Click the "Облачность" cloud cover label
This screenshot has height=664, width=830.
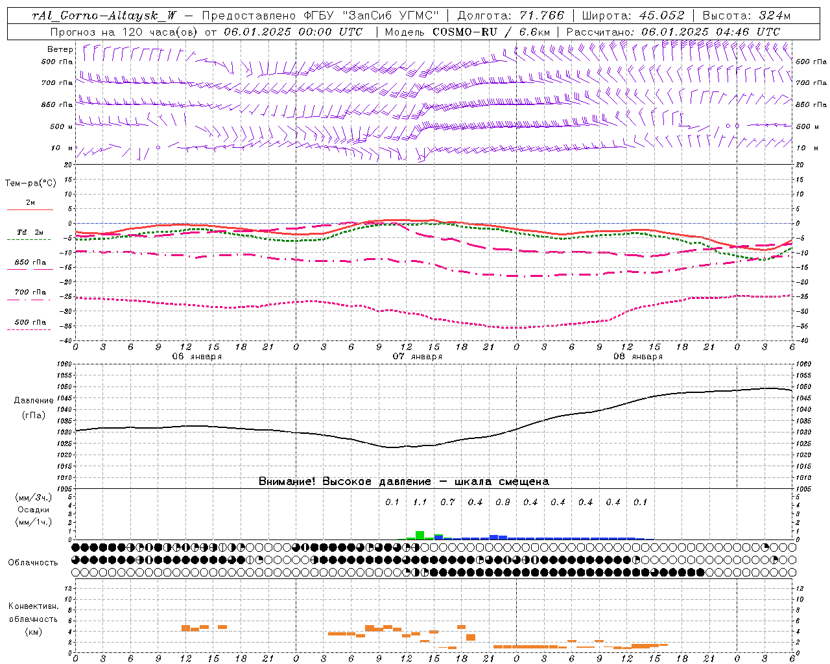click(x=32, y=563)
